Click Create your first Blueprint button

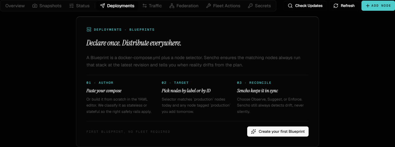(278, 132)
